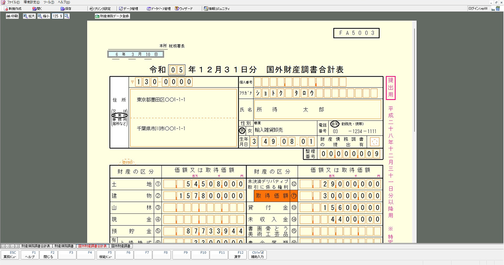Toggle the 財産債務調書の提出有 circle mark
This screenshot has height=265, width=504.
374,142
